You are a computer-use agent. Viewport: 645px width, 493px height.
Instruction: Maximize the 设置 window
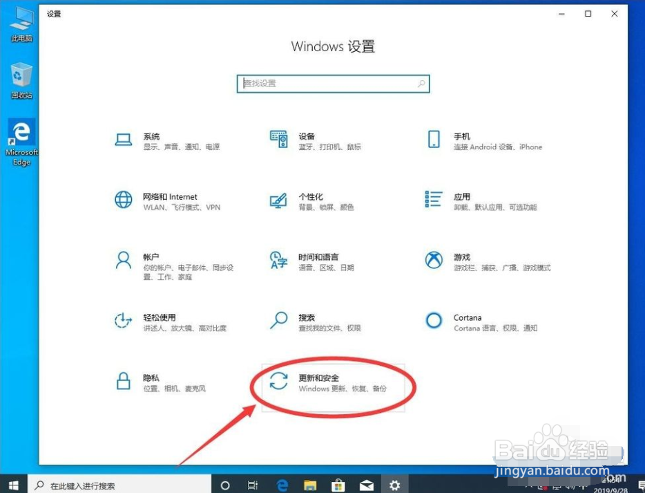coord(588,14)
